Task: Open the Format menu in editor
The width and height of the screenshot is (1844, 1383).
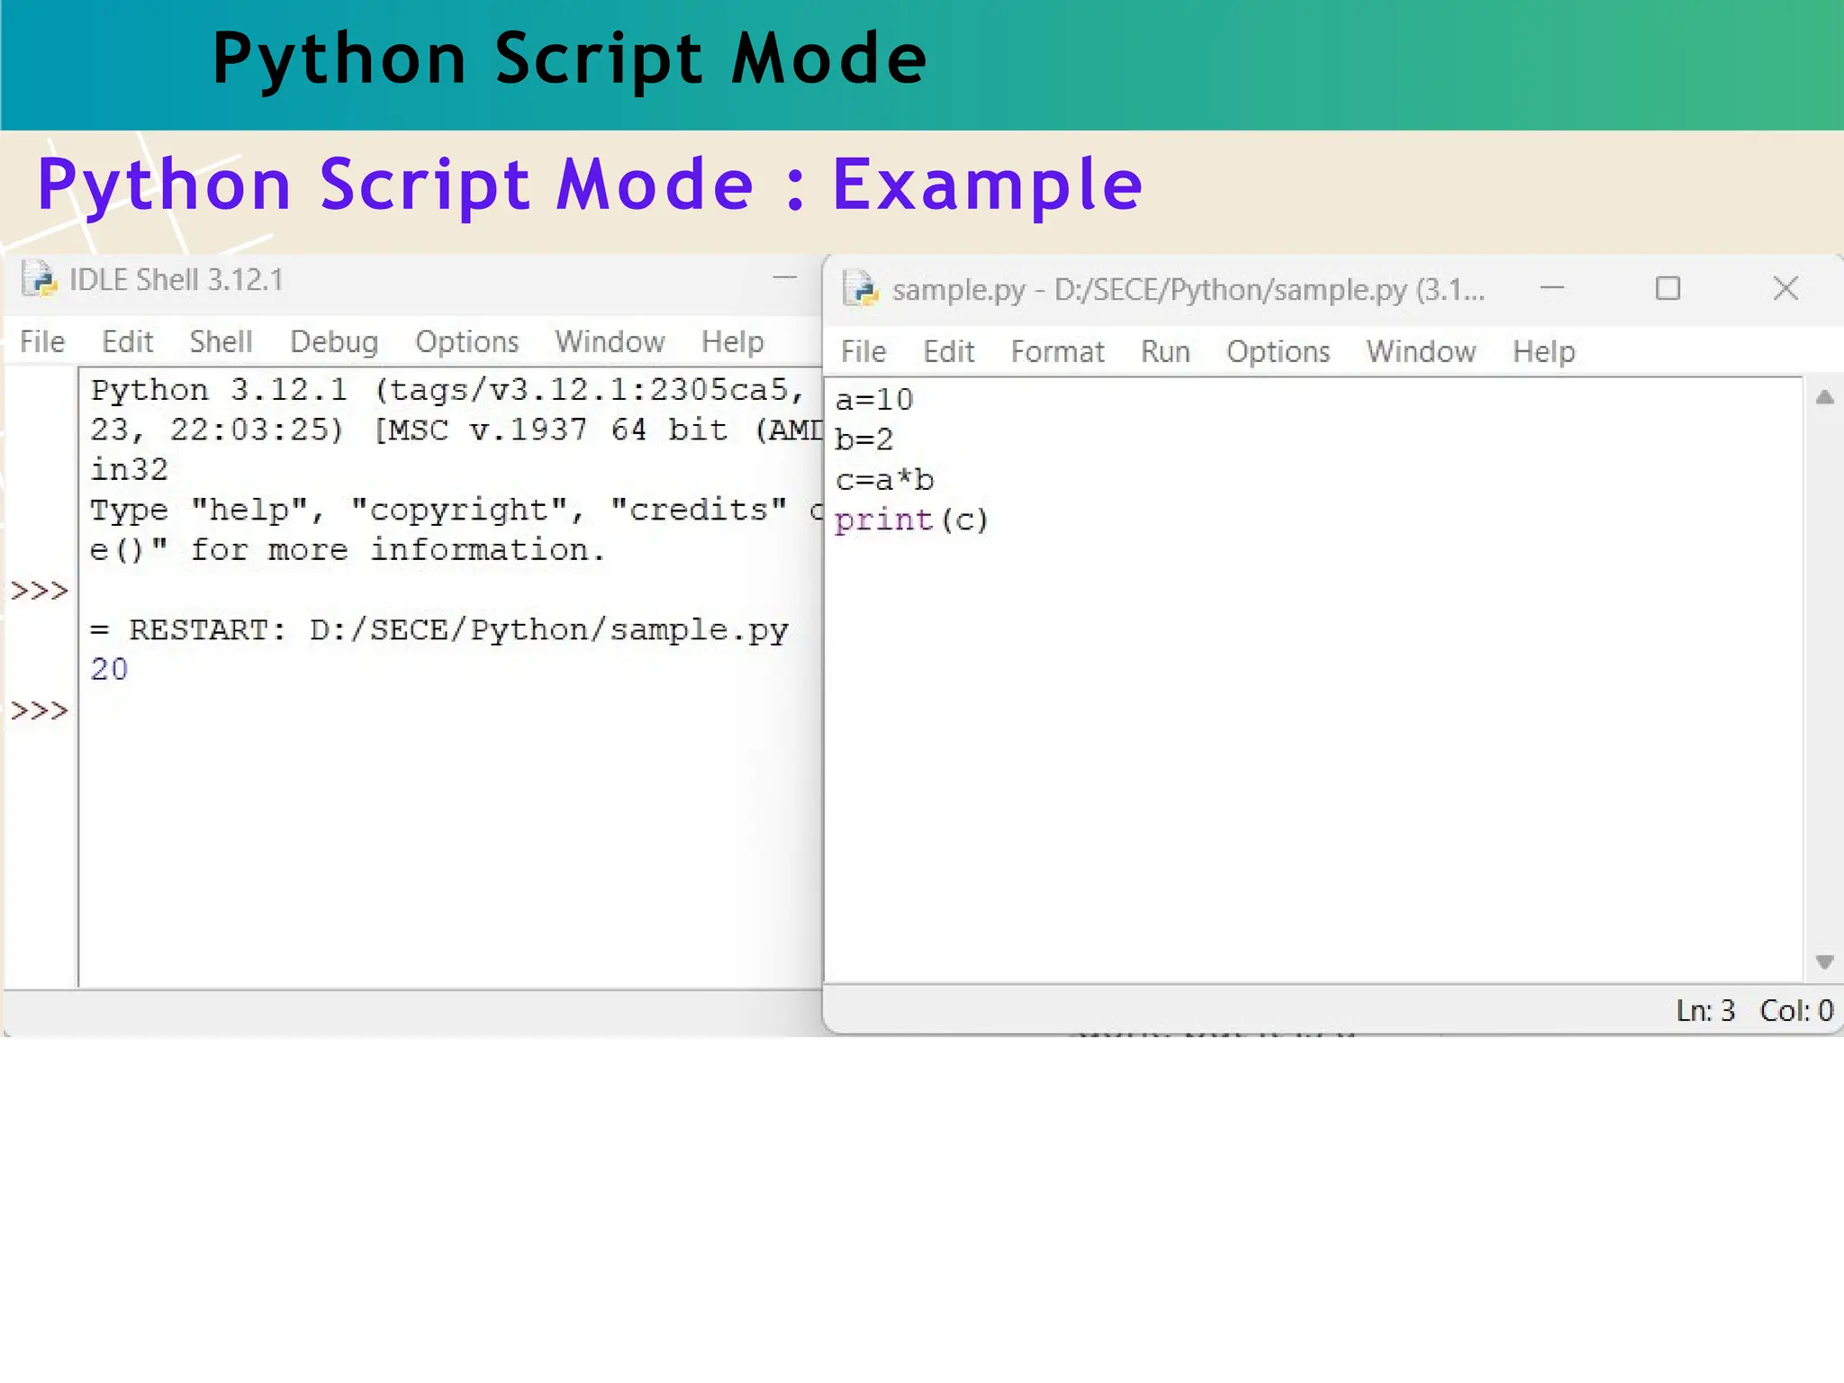Action: (1057, 351)
